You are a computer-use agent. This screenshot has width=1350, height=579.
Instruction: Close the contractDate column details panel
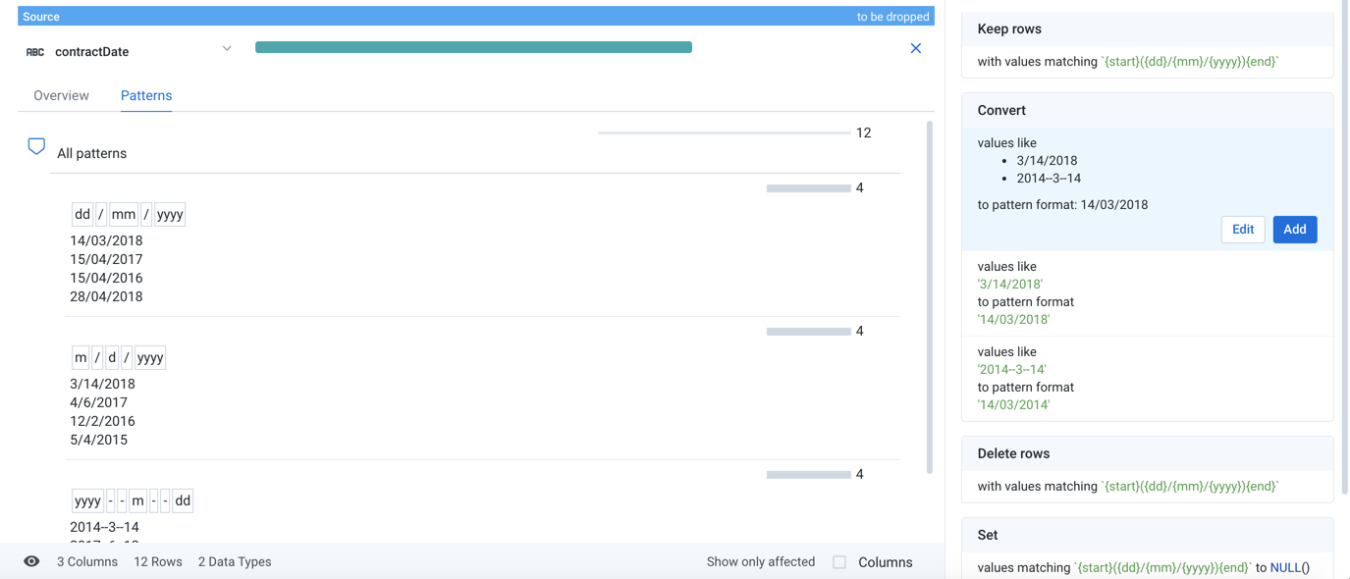click(x=915, y=48)
